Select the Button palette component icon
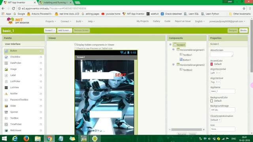Viewport: 253px width, 142px height. 6,51
